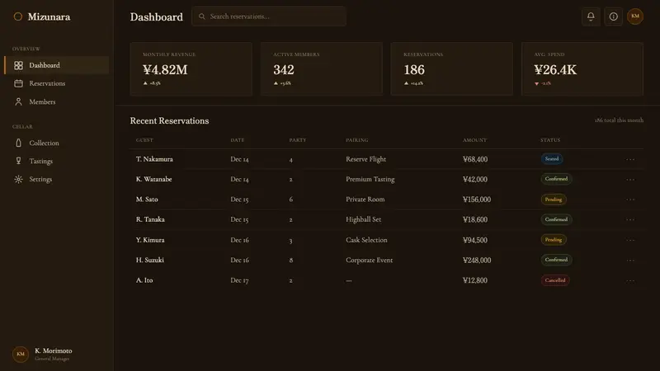Open row options for T. Nakamura
This screenshot has height=371, width=660.
(x=630, y=159)
